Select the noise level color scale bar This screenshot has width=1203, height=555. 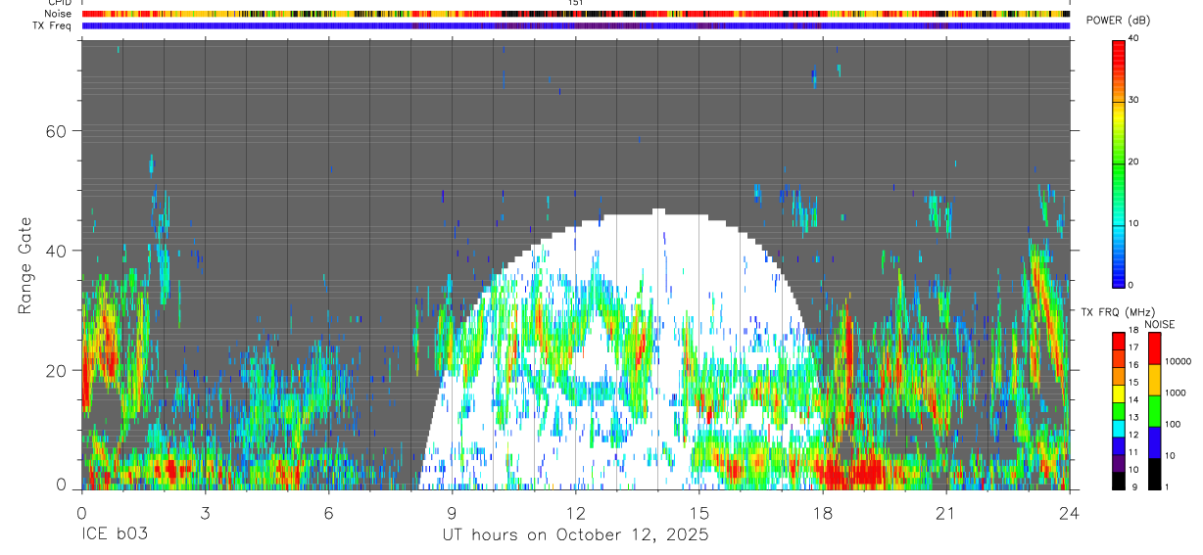(x=1154, y=411)
